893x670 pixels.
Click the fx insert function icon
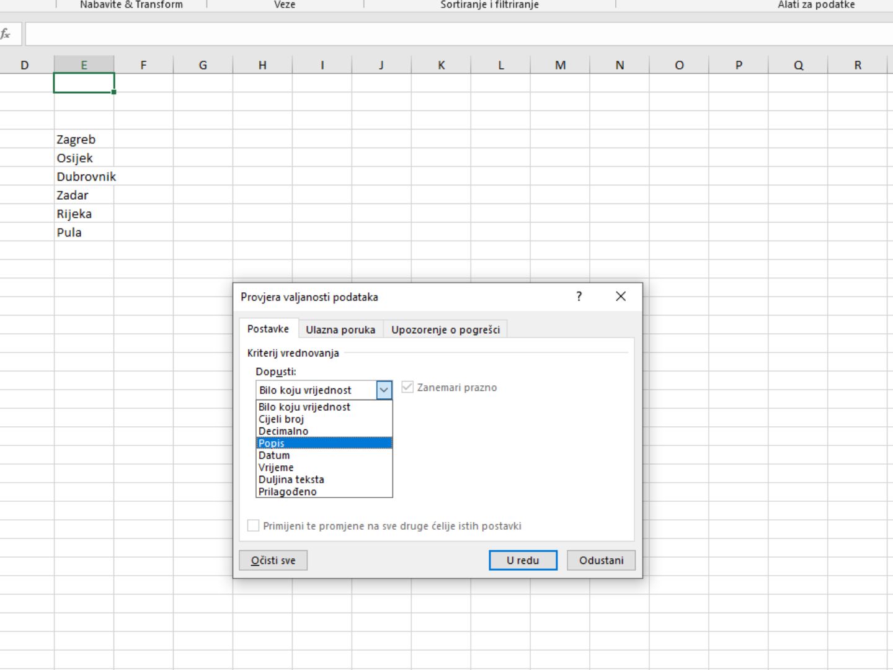[6, 34]
